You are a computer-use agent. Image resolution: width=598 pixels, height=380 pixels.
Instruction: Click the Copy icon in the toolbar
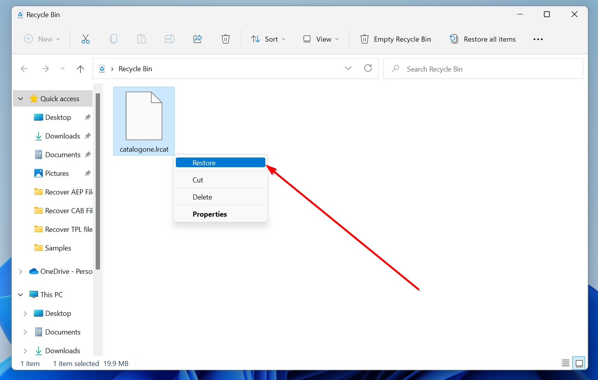pos(114,39)
